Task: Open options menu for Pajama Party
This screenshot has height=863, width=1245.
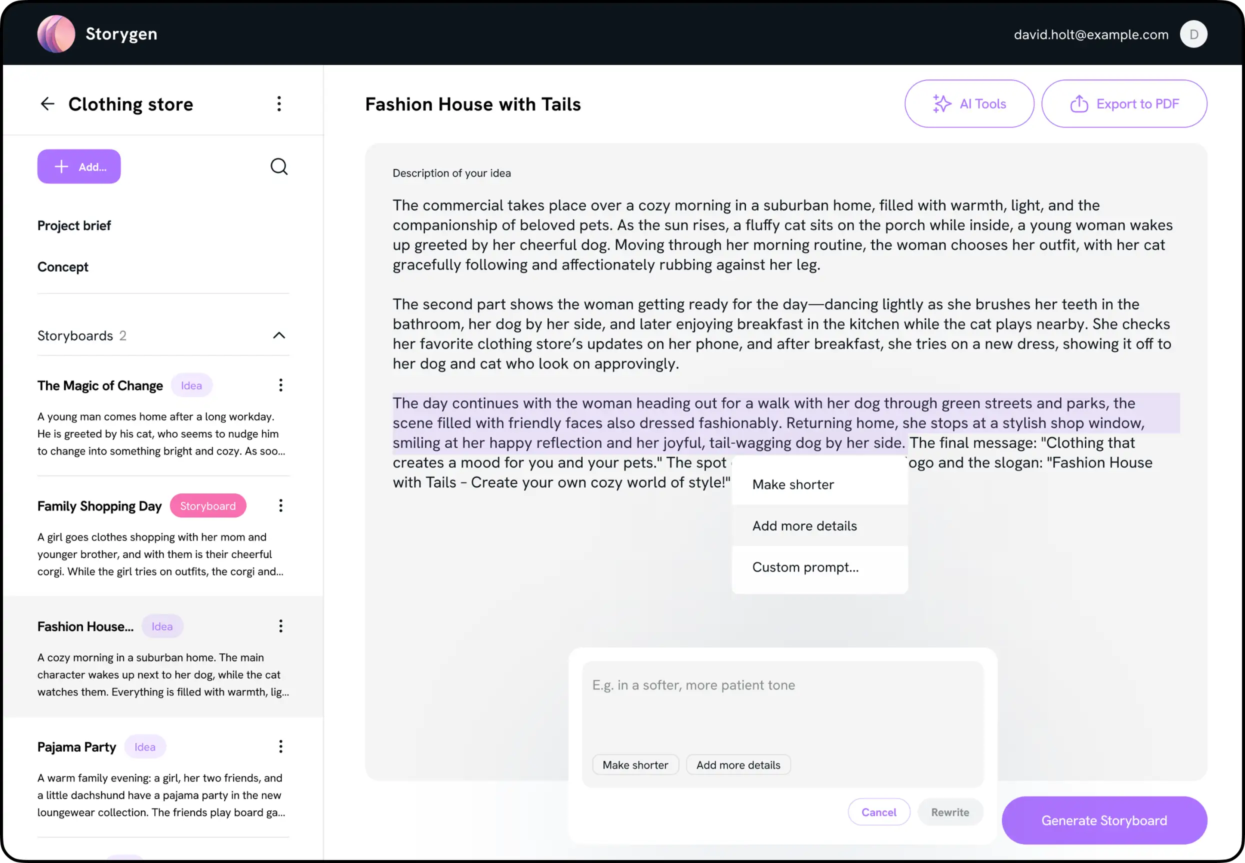Action: pyautogui.click(x=280, y=747)
